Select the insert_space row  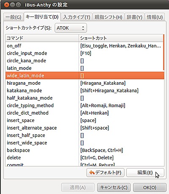(x=85, y=120)
